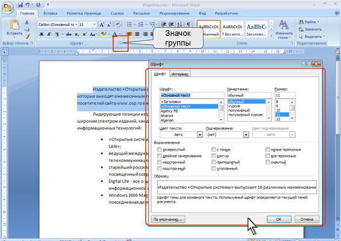This screenshot has height=241, width=341.
Task: Apply strikethrough (abc) formatting
Action: pos(69,34)
